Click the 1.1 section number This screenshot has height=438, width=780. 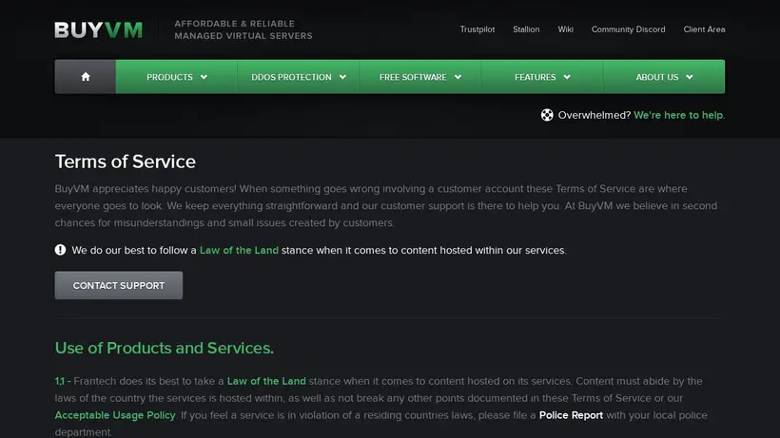[x=60, y=381]
